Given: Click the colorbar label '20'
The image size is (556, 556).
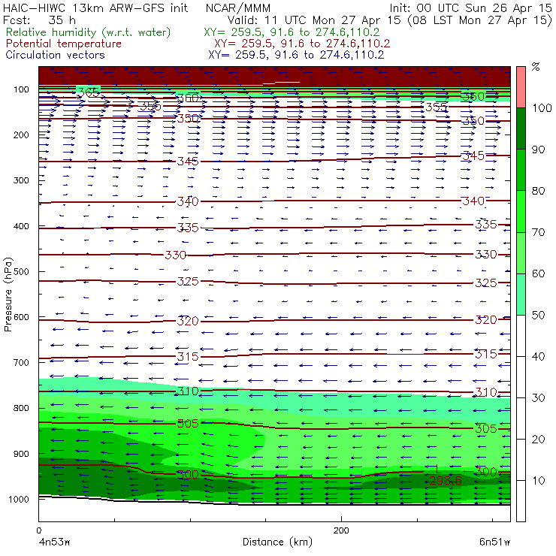Looking at the screenshot, I should pyautogui.click(x=538, y=440).
